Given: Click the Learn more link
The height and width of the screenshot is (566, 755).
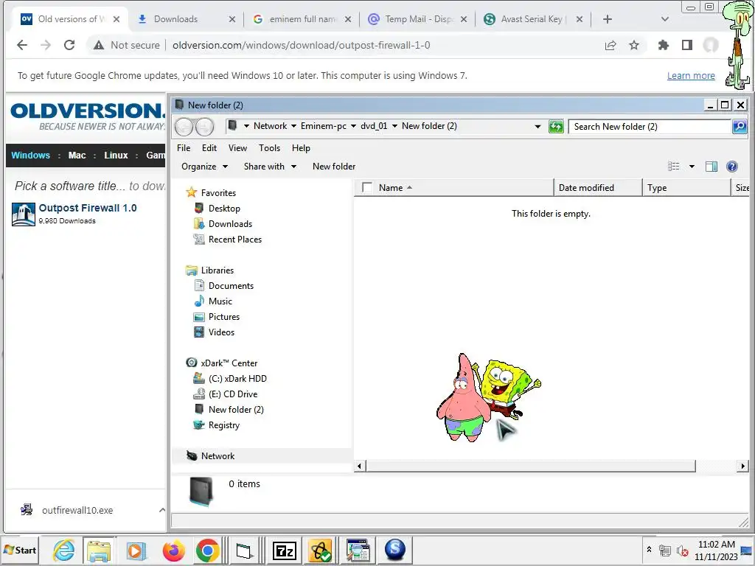Looking at the screenshot, I should click(x=691, y=76).
